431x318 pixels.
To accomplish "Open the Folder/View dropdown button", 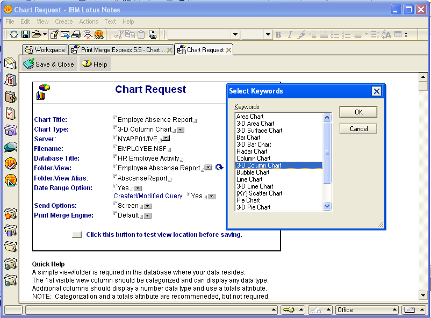I will point(209,168).
